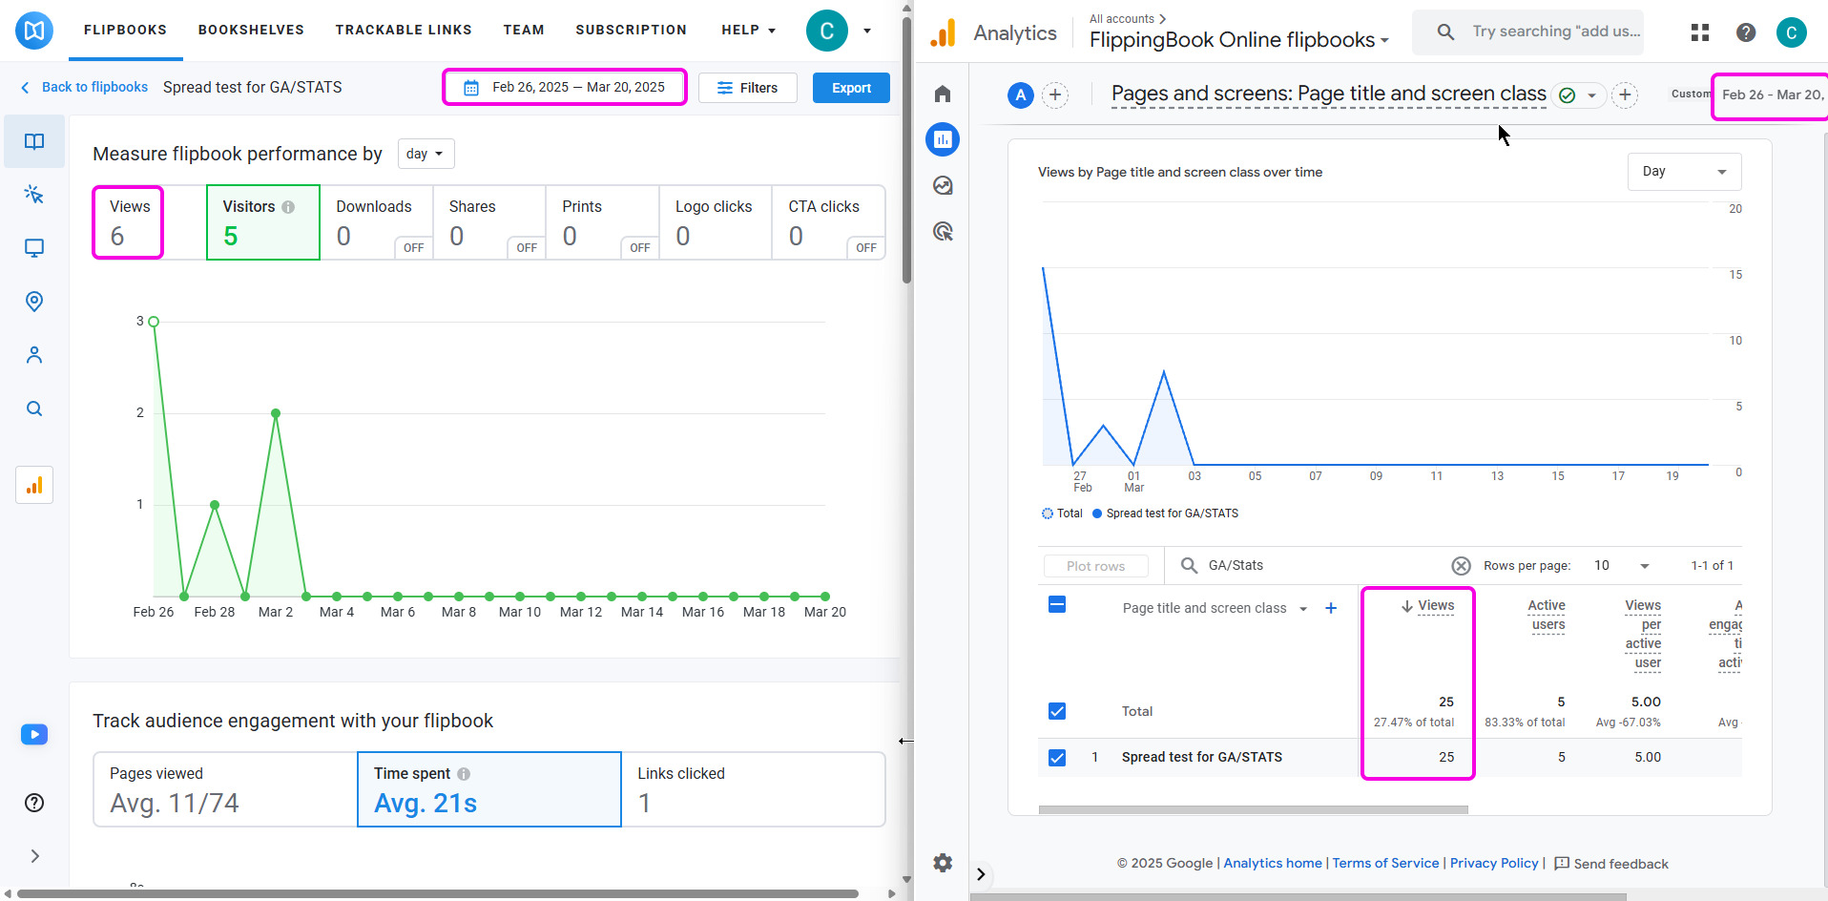Image resolution: width=1828 pixels, height=901 pixels.
Task: Open the FLIPBOOKS menu
Action: (x=125, y=30)
